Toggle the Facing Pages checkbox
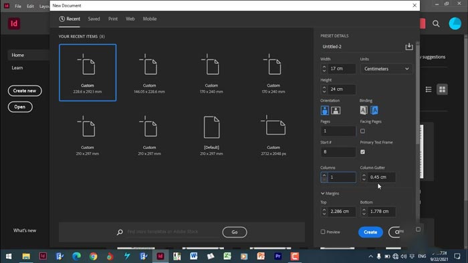The image size is (468, 263). coord(362,131)
